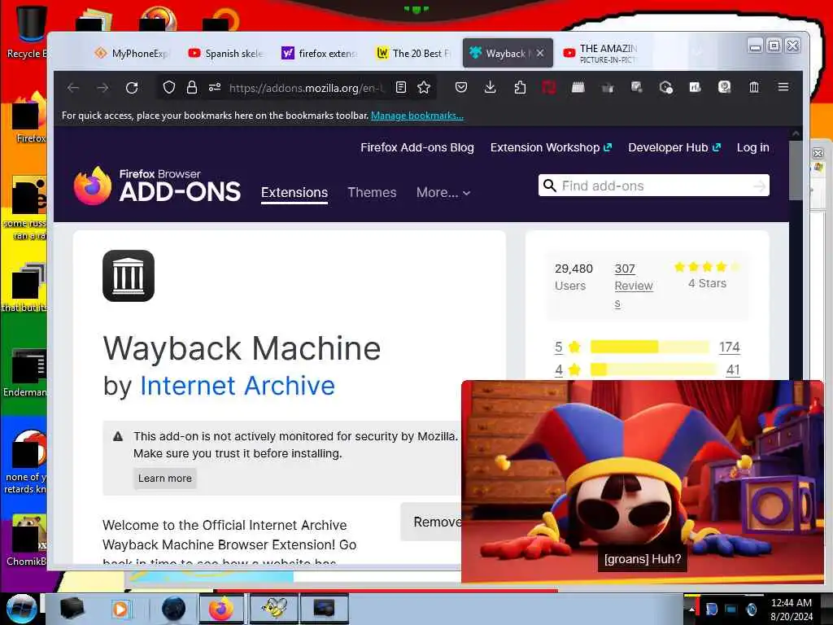
Task: Click the 41 four-star count
Action: point(733,370)
